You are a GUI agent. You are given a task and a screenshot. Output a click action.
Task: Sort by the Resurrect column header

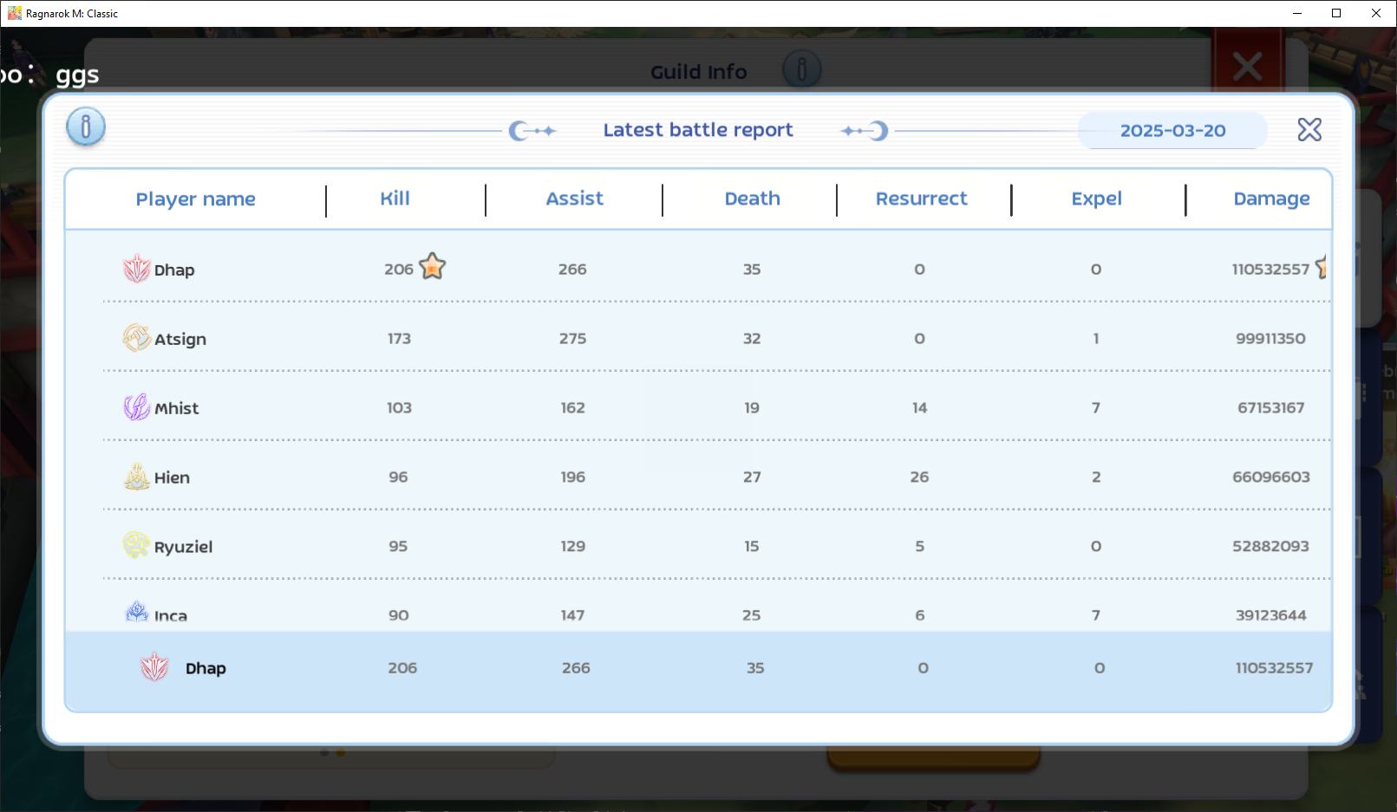[921, 198]
